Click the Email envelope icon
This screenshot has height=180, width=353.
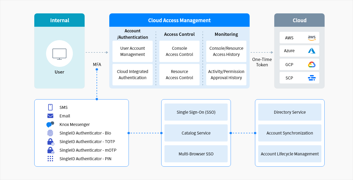[50, 116]
